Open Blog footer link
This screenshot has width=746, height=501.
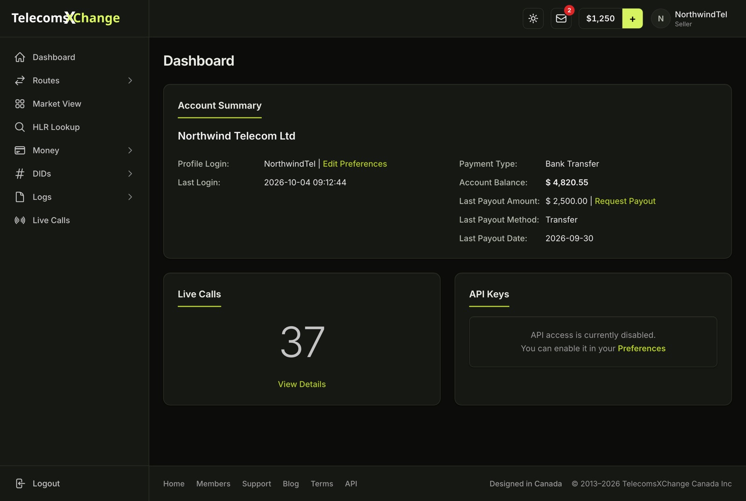(x=291, y=484)
